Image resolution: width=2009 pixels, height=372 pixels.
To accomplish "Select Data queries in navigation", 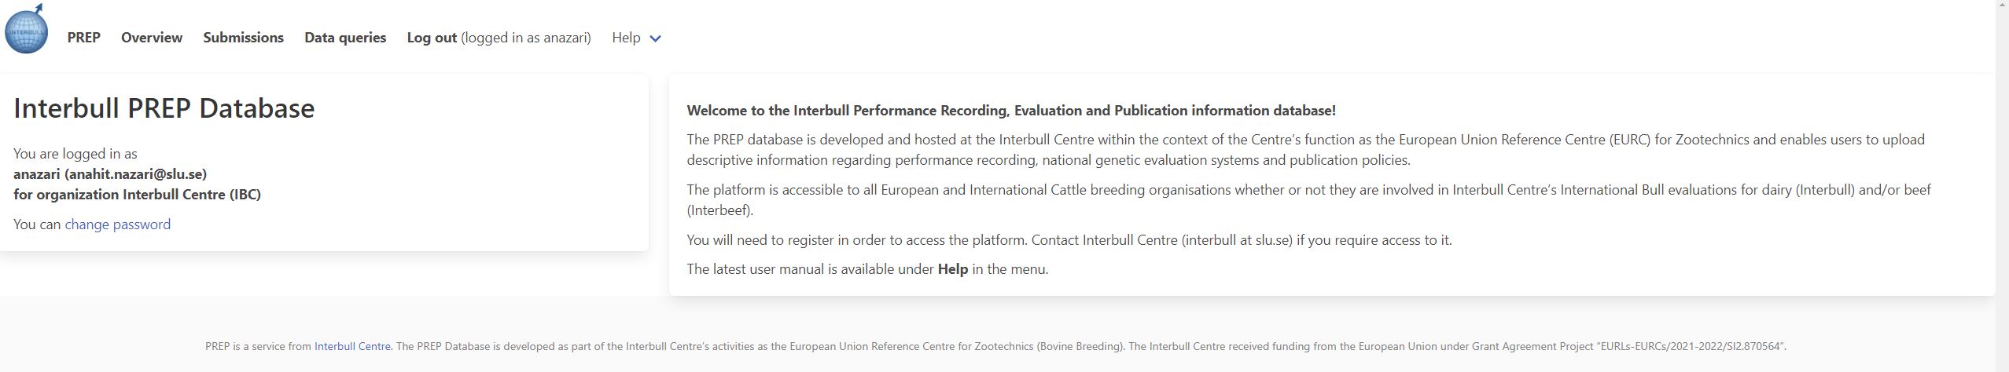I will pyautogui.click(x=345, y=38).
